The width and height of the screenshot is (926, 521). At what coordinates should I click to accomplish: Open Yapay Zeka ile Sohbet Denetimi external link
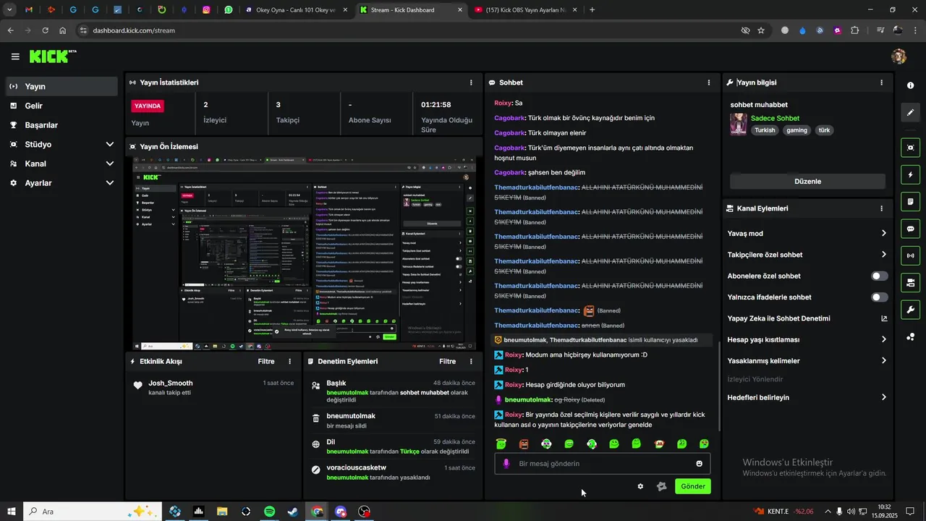click(x=883, y=318)
